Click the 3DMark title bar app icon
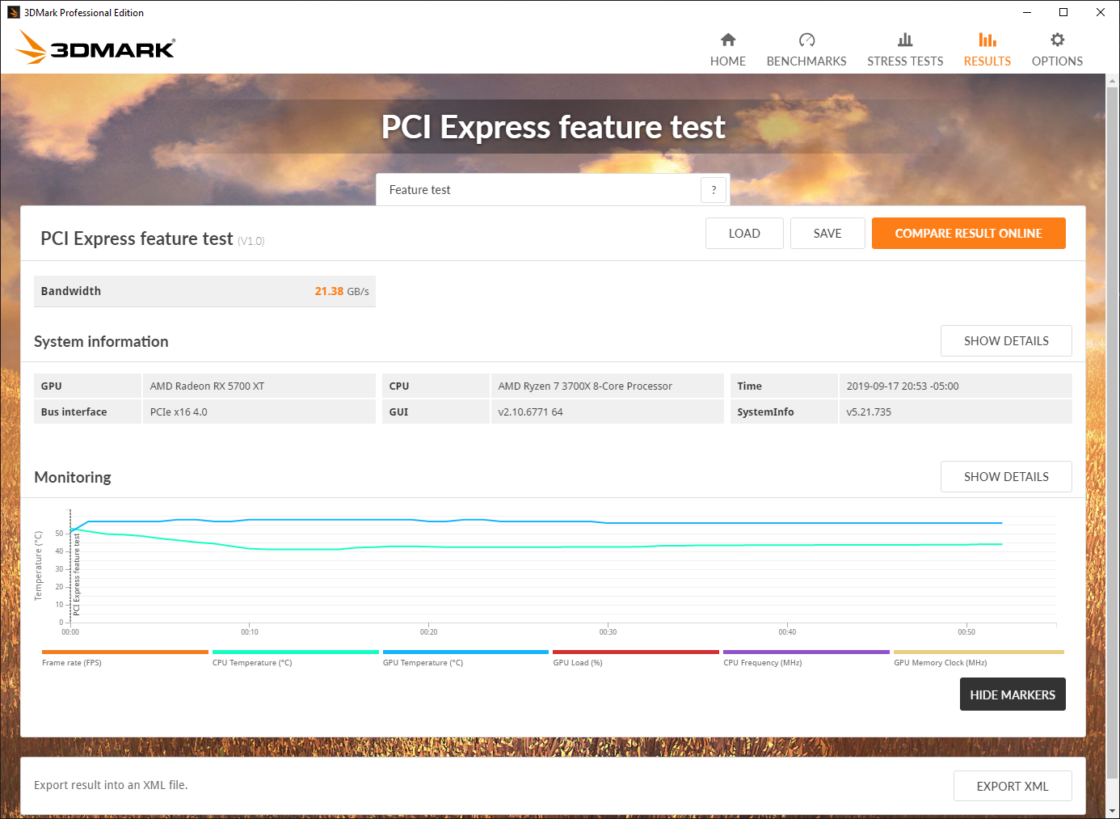The width and height of the screenshot is (1120, 819). pyautogui.click(x=13, y=12)
